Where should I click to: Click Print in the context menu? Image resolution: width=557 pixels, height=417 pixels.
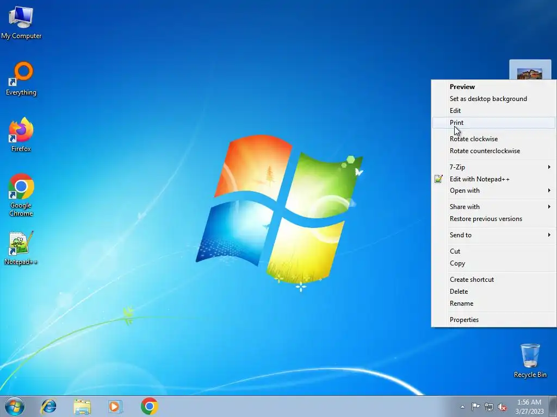pos(494,123)
